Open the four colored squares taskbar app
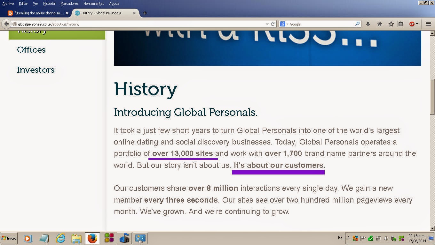Screen dimensions: 435x245 coord(109,238)
